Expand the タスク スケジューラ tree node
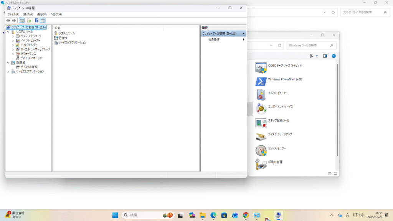The width and height of the screenshot is (393, 221). 13,36
